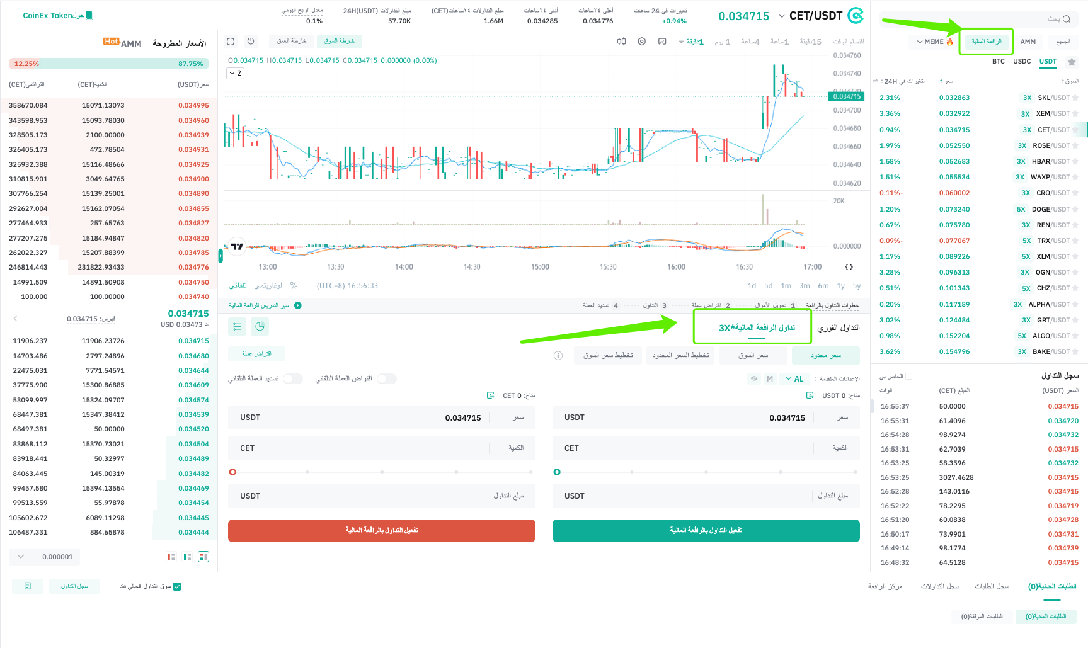Viewport: 1088px width, 648px height.
Task: Click the sell quantity CET input field
Action: point(381,448)
